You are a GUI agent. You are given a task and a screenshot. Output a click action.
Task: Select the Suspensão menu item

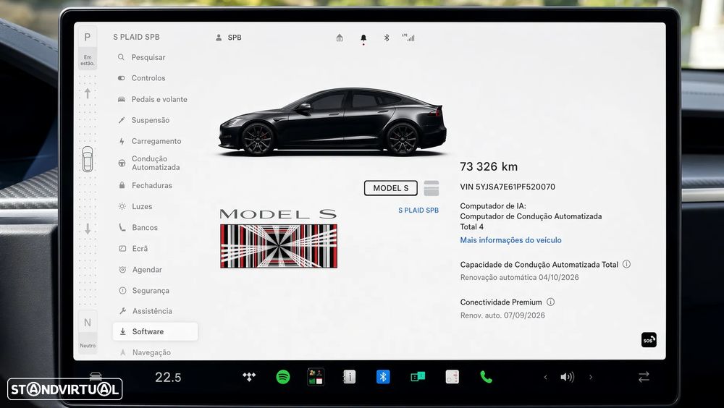[x=143, y=120]
